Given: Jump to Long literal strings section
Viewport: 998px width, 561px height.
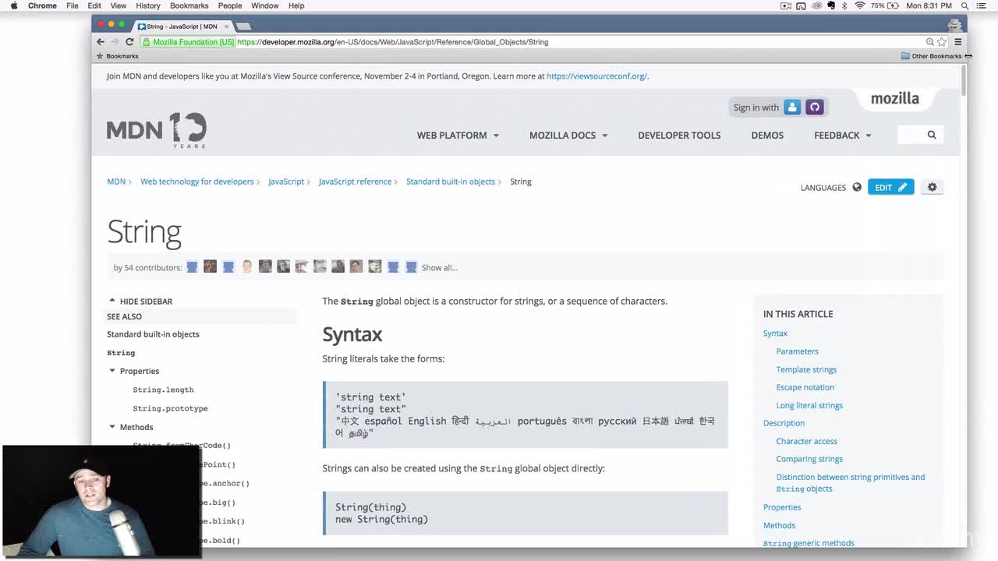Looking at the screenshot, I should [x=809, y=406].
